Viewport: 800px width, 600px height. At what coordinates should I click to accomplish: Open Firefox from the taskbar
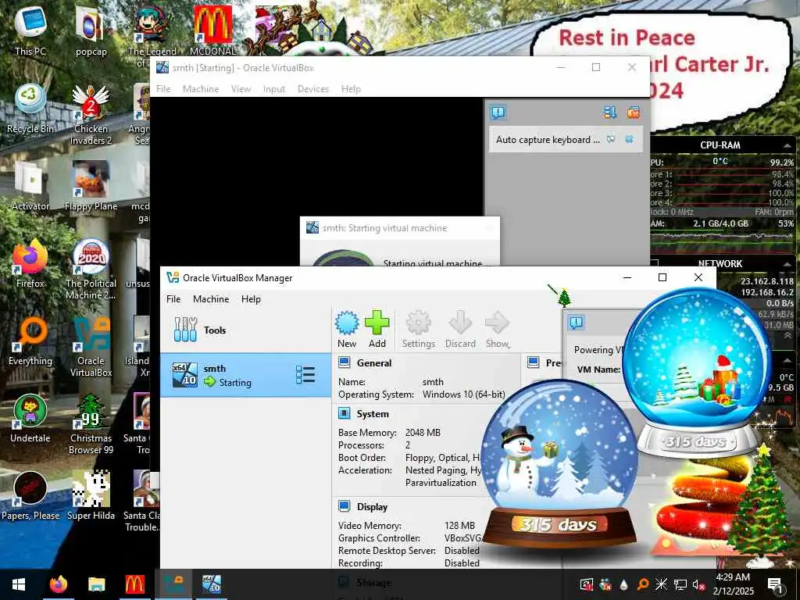(x=58, y=584)
